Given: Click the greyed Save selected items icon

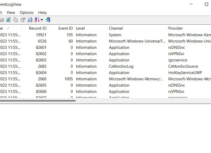Looking at the screenshot, I should [x=2, y=20].
